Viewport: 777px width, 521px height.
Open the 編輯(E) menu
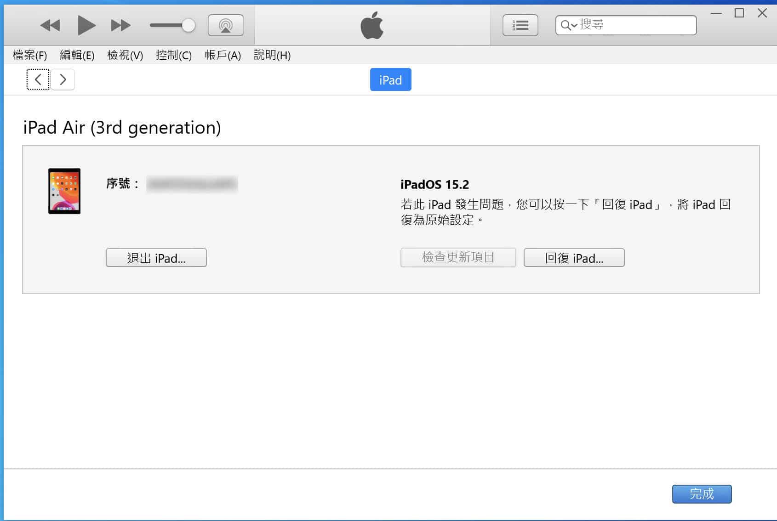pos(77,56)
